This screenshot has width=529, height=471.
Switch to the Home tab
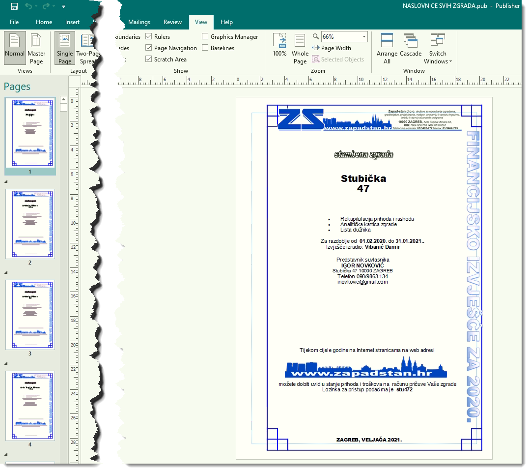[x=44, y=22]
